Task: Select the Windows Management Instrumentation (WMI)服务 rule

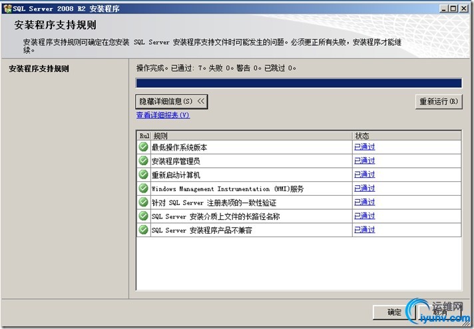Action: [228, 189]
